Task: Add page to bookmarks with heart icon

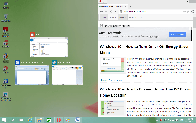Action: click(x=187, y=12)
